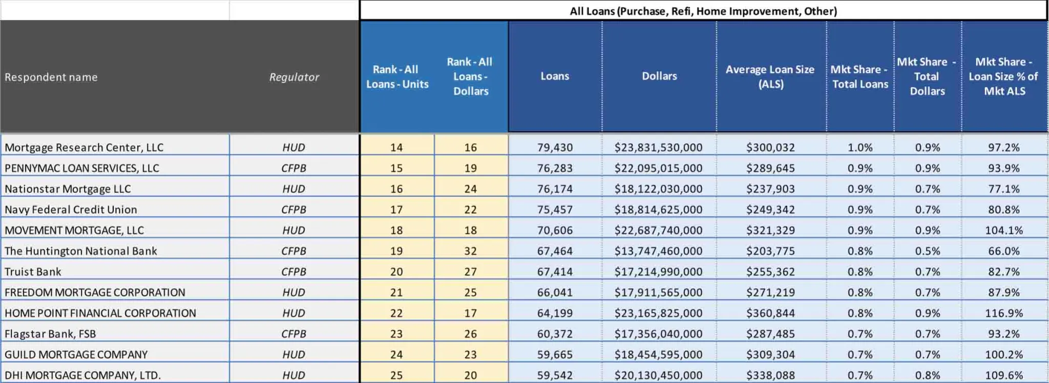Select the 'Mkt Share - Total Loans' header
This screenshot has width=1049, height=383.
tap(860, 77)
